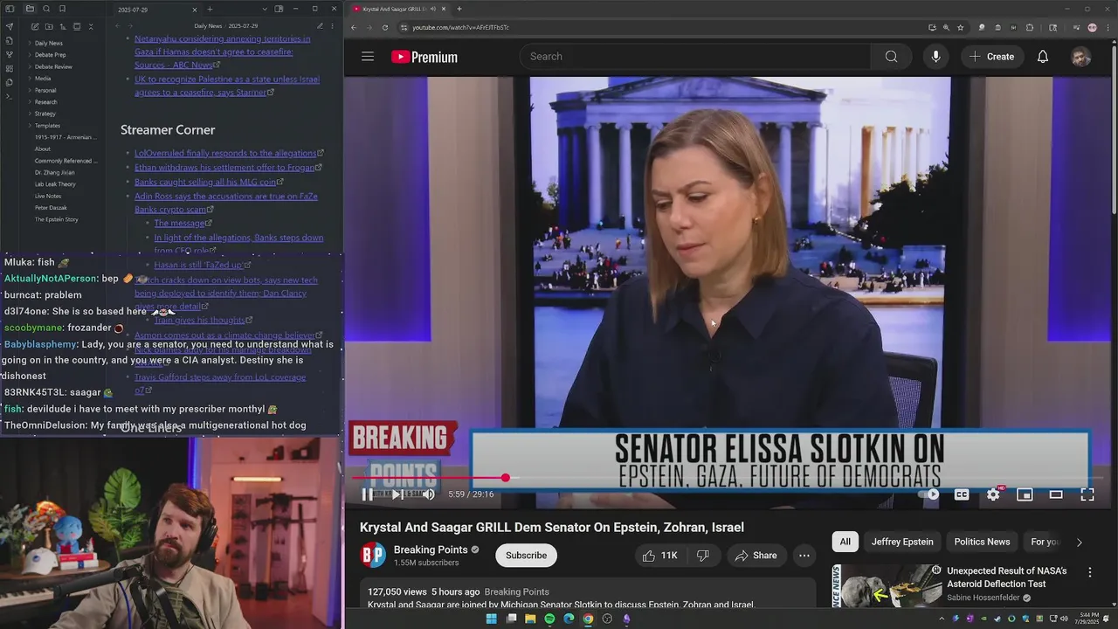Select the Krystal And Saagar browser tab
1118x629 pixels.
(397, 9)
